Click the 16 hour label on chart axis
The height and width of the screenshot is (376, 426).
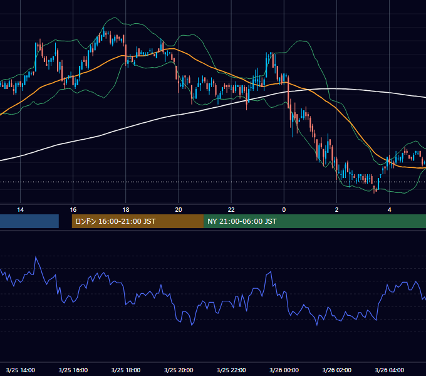tap(73, 210)
